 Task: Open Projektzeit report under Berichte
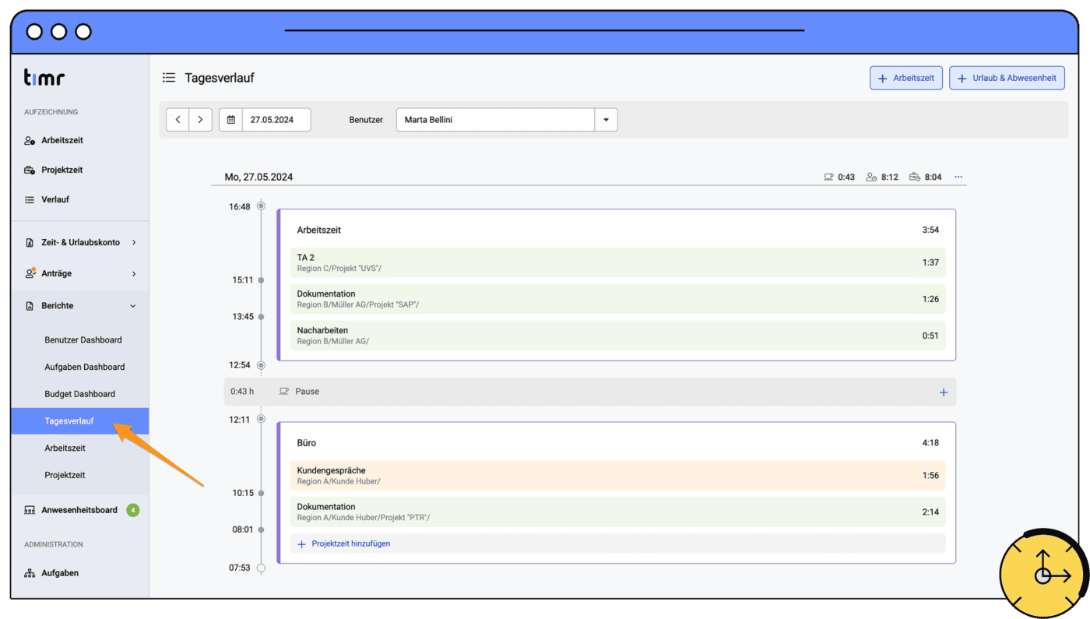coord(65,475)
